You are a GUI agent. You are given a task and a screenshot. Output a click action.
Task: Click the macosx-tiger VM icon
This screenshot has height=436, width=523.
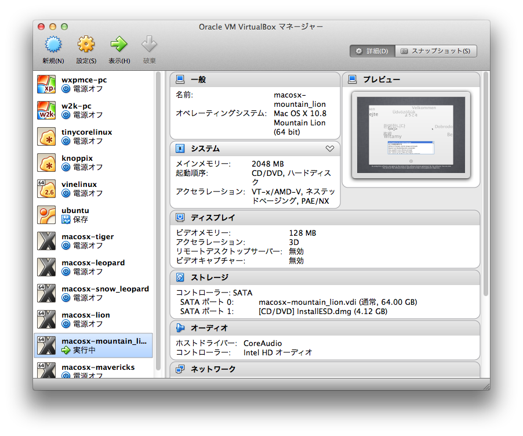coord(46,242)
